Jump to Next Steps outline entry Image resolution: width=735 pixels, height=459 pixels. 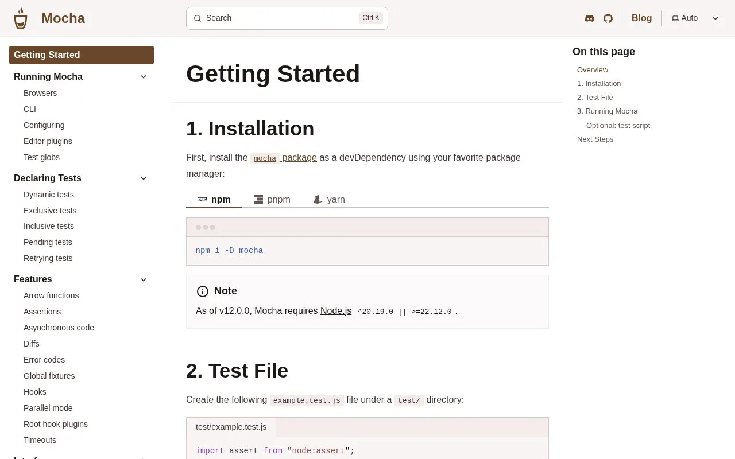pos(595,139)
